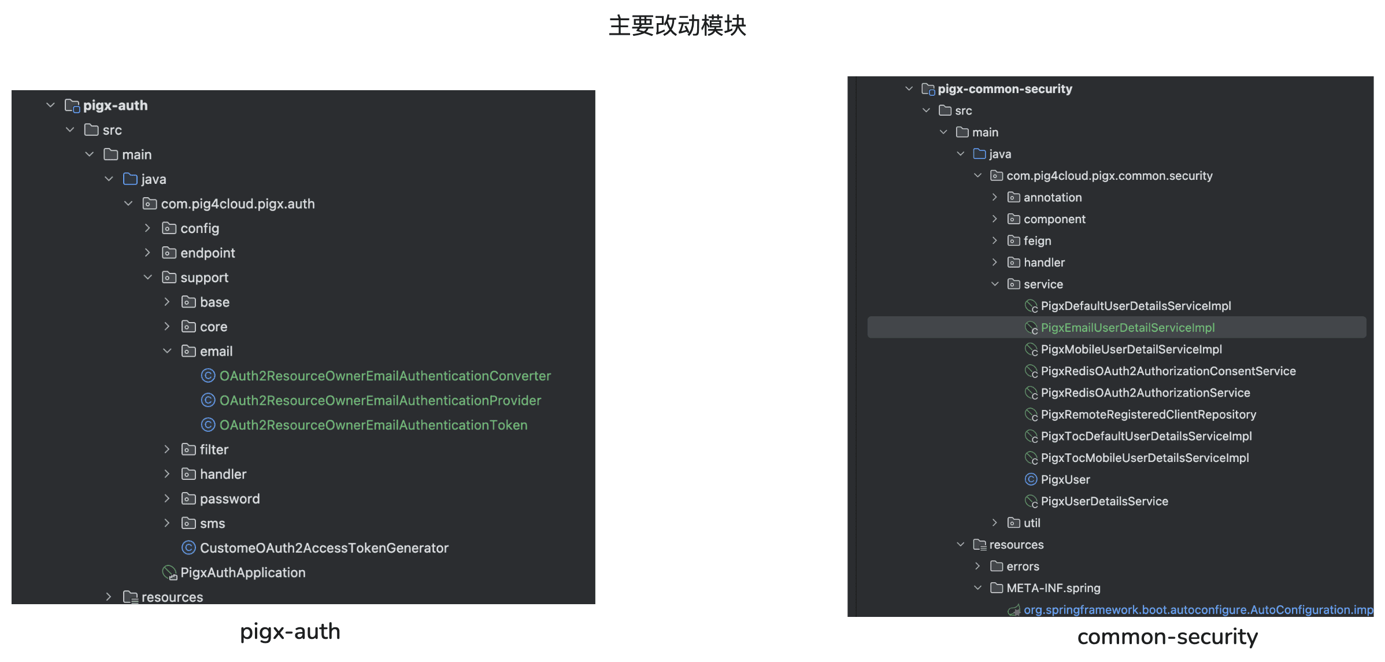
Task: Open org.springframework.boot.autoconfigure.AutoConfiguration imports file
Action: pos(1198,610)
